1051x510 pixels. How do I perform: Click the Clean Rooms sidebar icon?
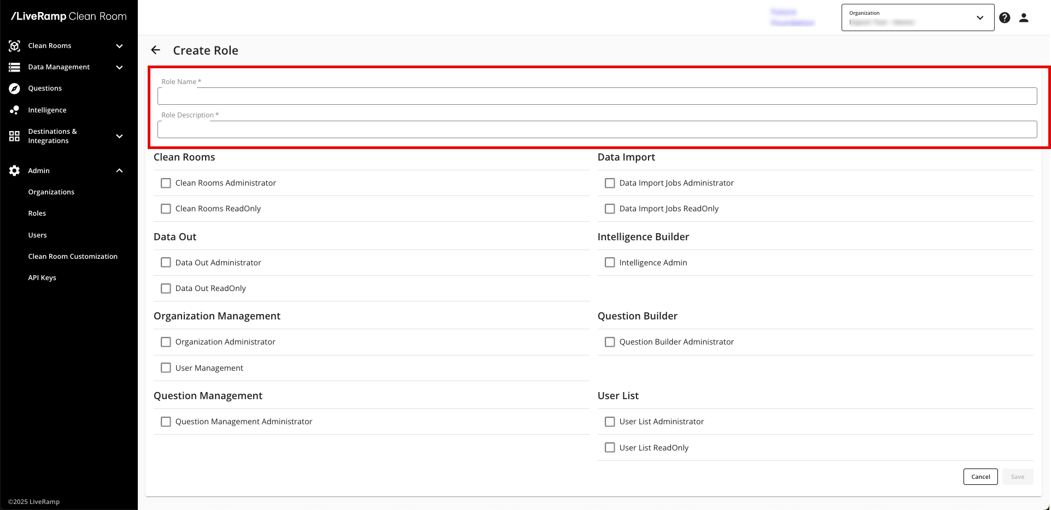coord(15,46)
